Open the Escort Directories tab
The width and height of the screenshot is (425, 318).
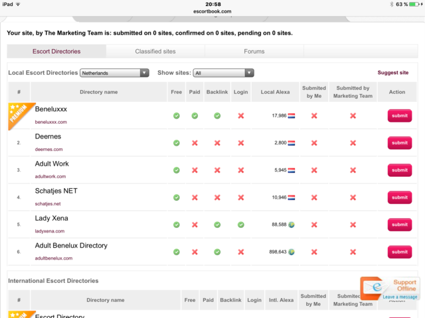(56, 52)
